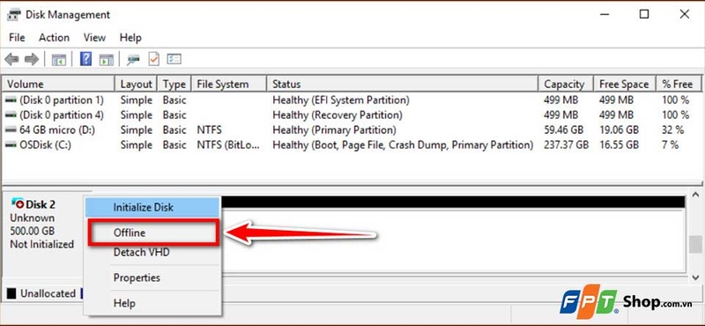
Task: Click the 7 % free value
Action: point(670,145)
